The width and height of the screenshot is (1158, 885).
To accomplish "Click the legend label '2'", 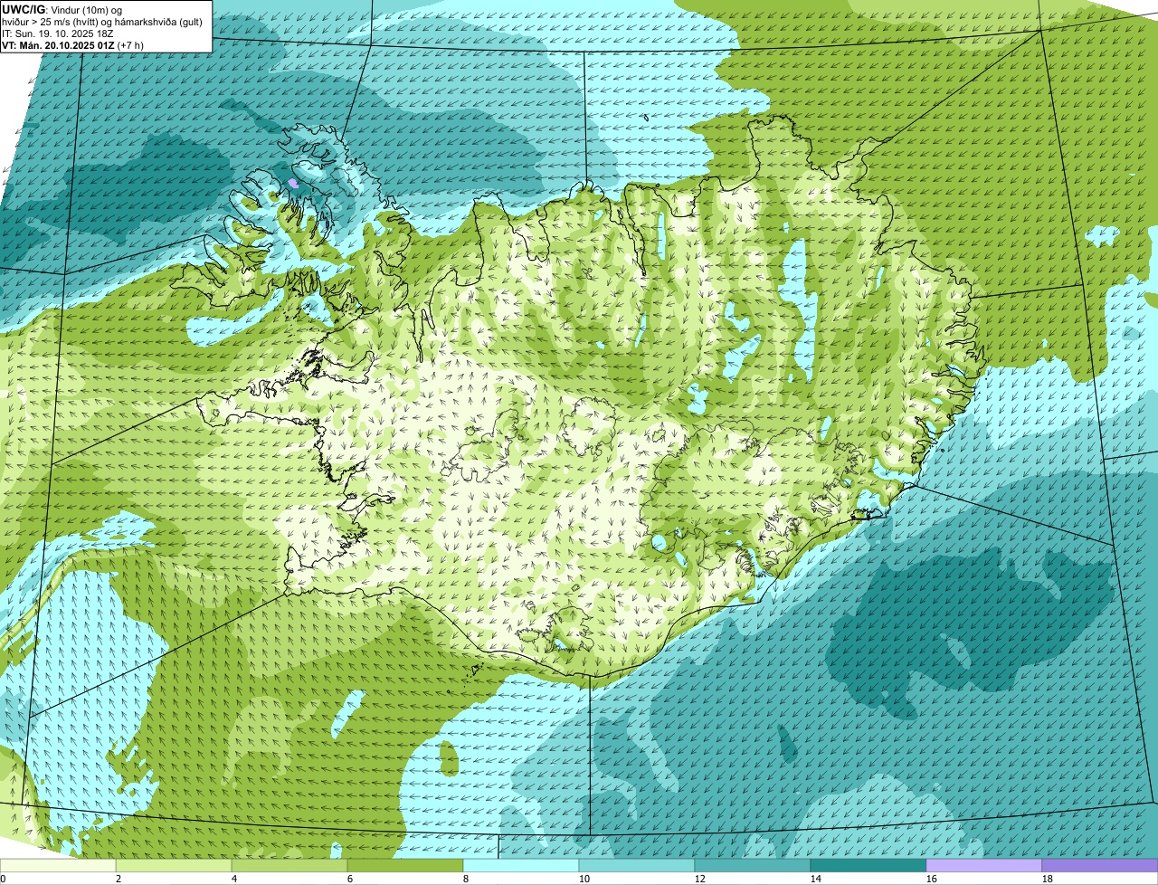I will (119, 879).
